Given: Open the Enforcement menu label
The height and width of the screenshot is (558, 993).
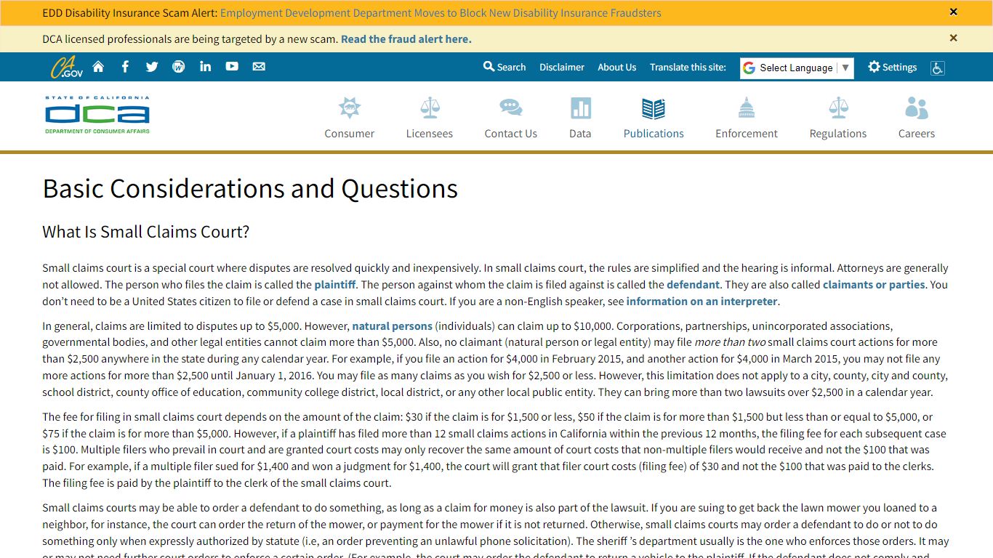Looking at the screenshot, I should coord(747,134).
